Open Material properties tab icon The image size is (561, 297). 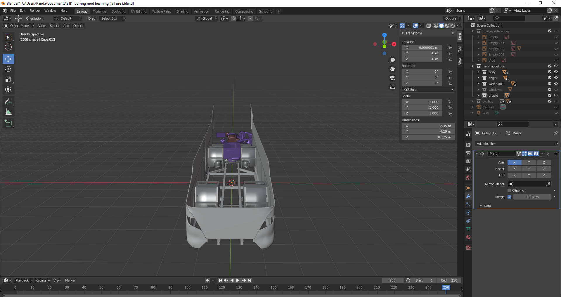(468, 237)
